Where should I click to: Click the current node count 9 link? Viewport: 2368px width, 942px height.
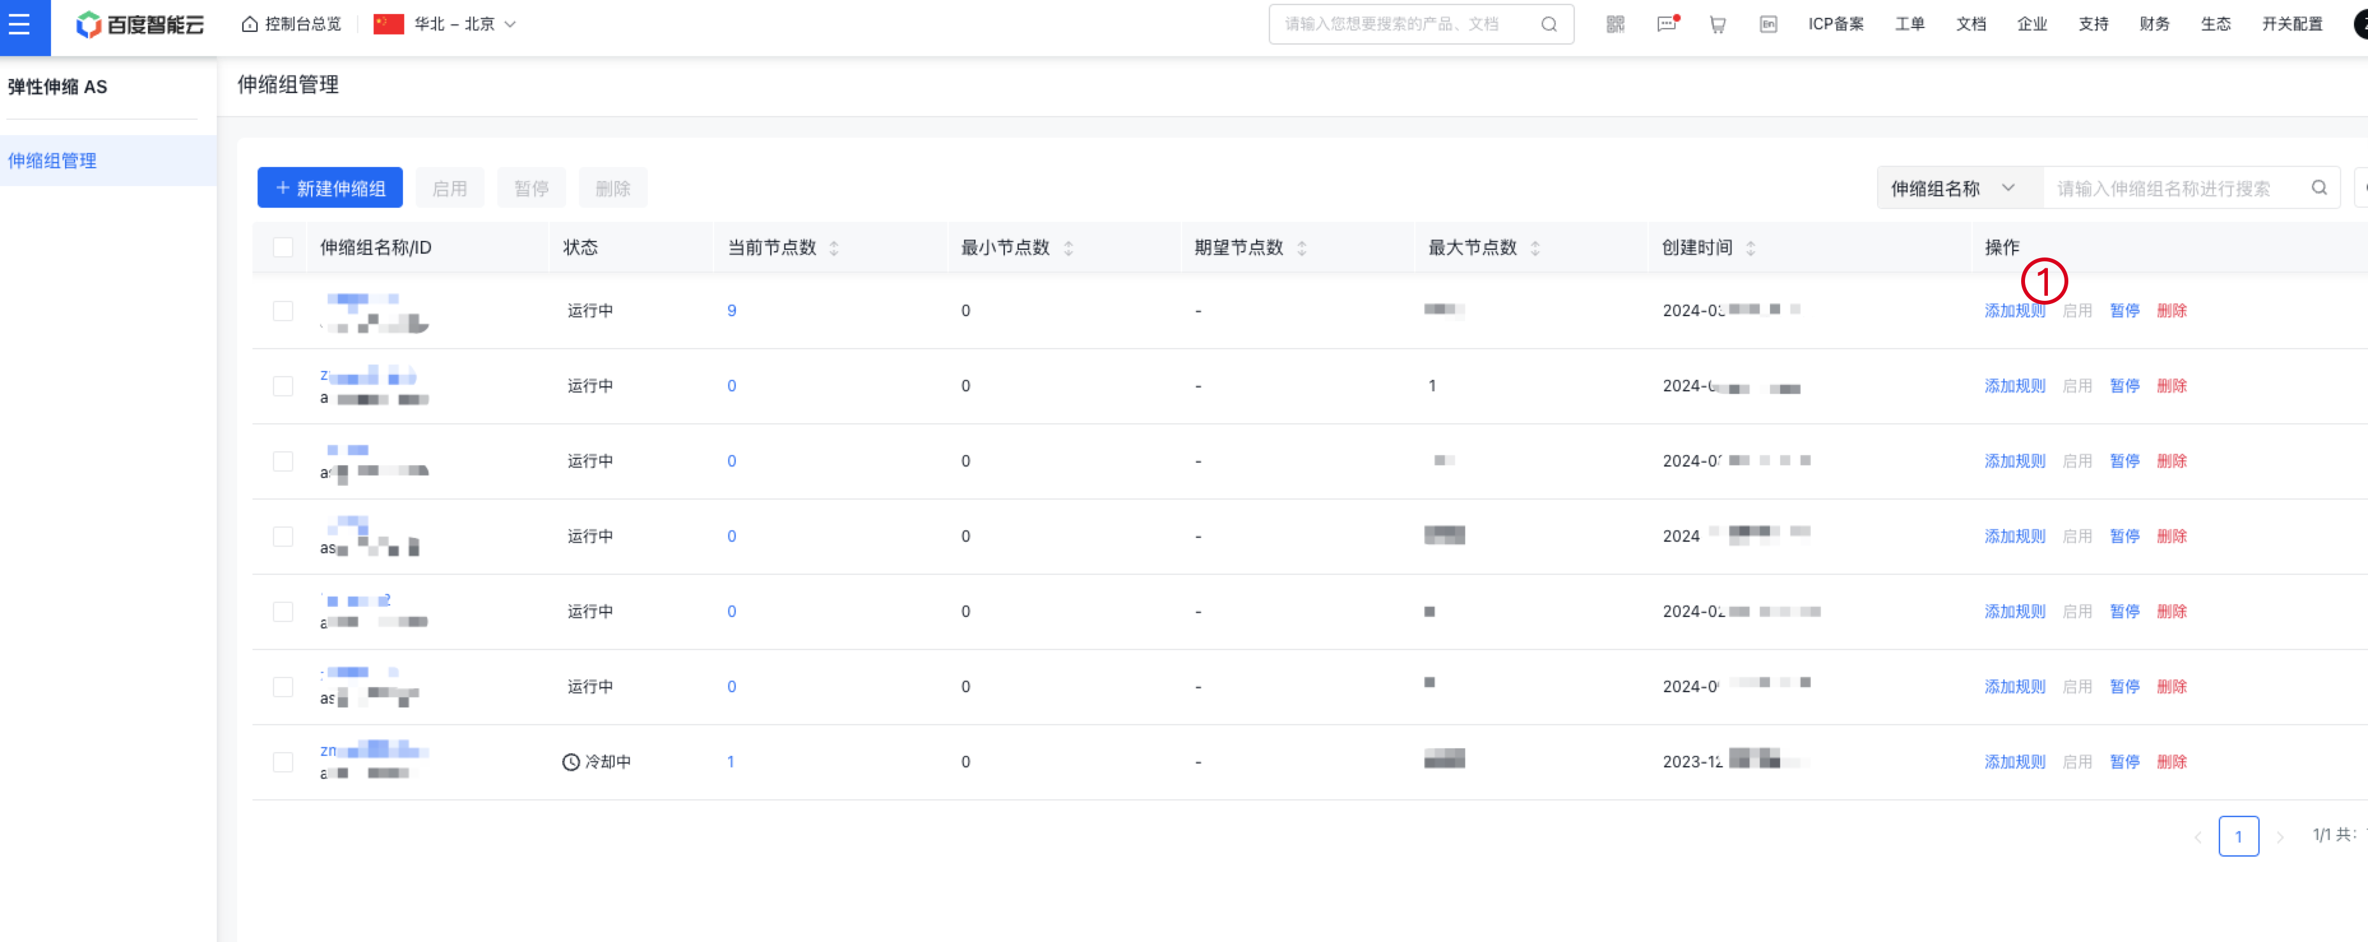pyautogui.click(x=732, y=312)
